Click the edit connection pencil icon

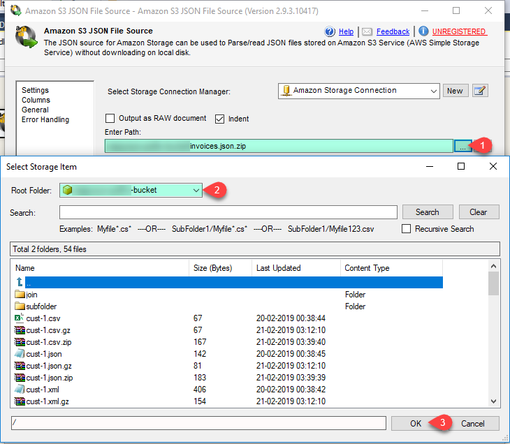(480, 91)
